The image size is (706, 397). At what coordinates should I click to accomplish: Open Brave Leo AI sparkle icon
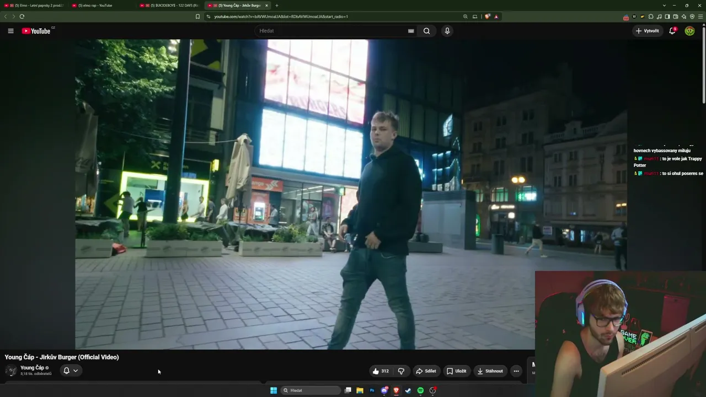(x=684, y=17)
